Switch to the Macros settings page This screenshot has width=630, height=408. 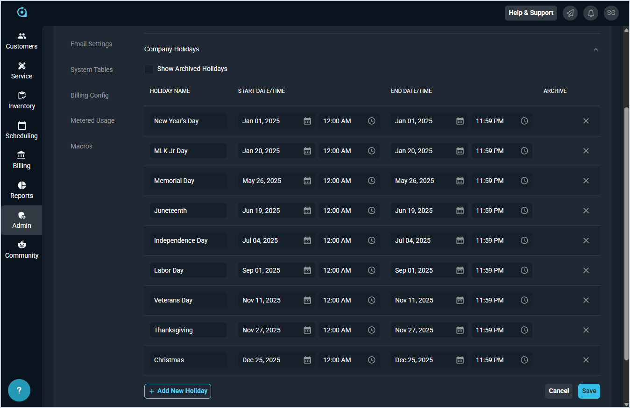point(81,146)
